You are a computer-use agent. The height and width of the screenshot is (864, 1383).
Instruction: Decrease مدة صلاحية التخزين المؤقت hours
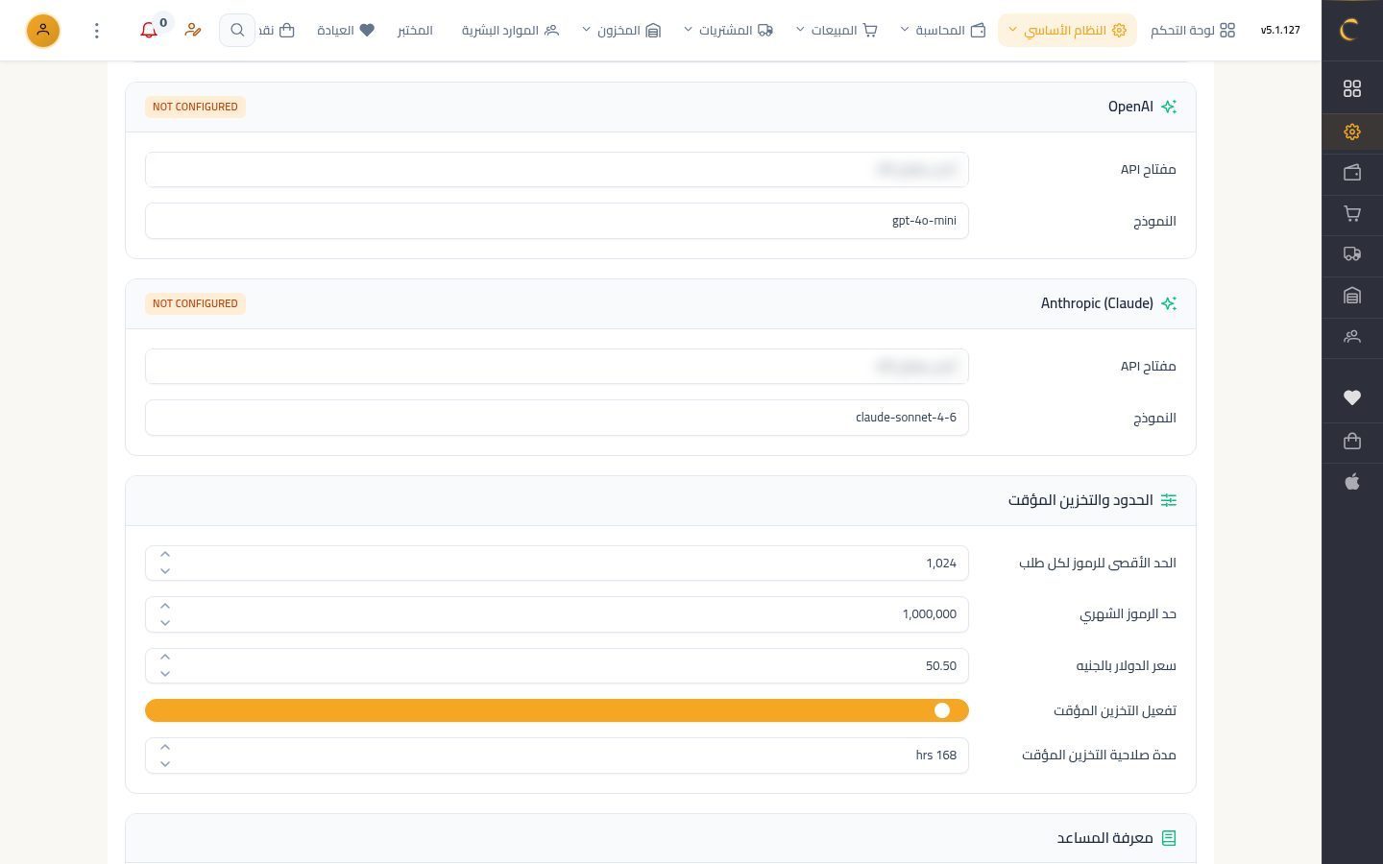(165, 764)
